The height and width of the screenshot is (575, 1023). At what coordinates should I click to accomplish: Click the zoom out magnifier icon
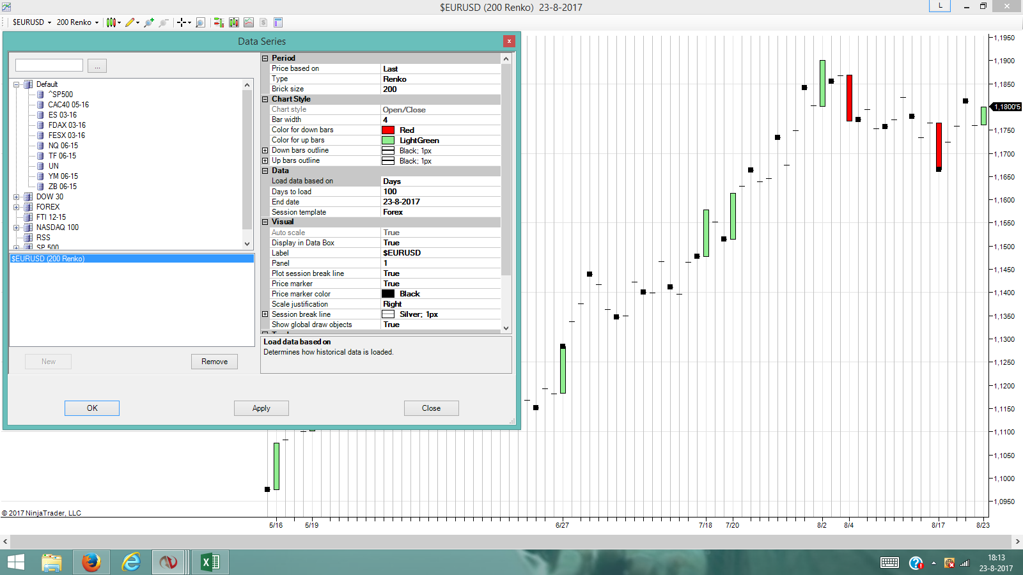pos(164,22)
